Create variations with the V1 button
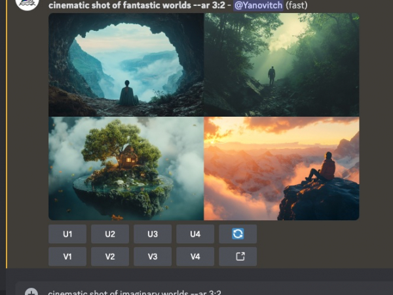This screenshot has height=295, width=393. pos(67,256)
